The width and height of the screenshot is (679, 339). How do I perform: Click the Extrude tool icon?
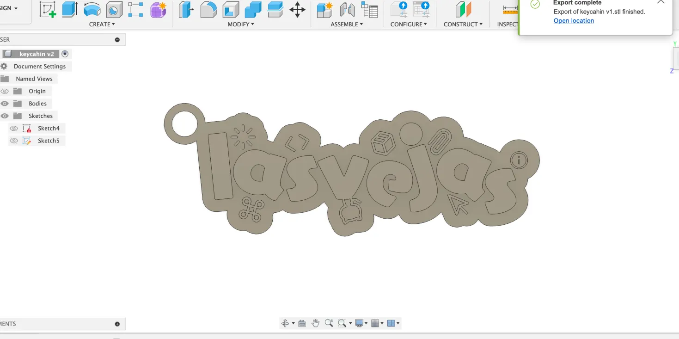[70, 10]
